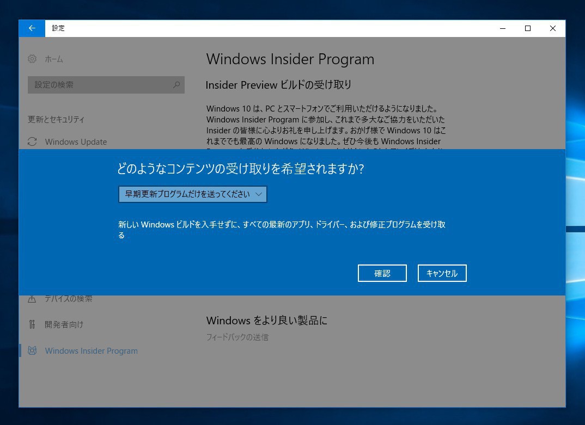The width and height of the screenshot is (585, 425).
Task: Select the magnifier icon in settings search
Action: coord(176,85)
